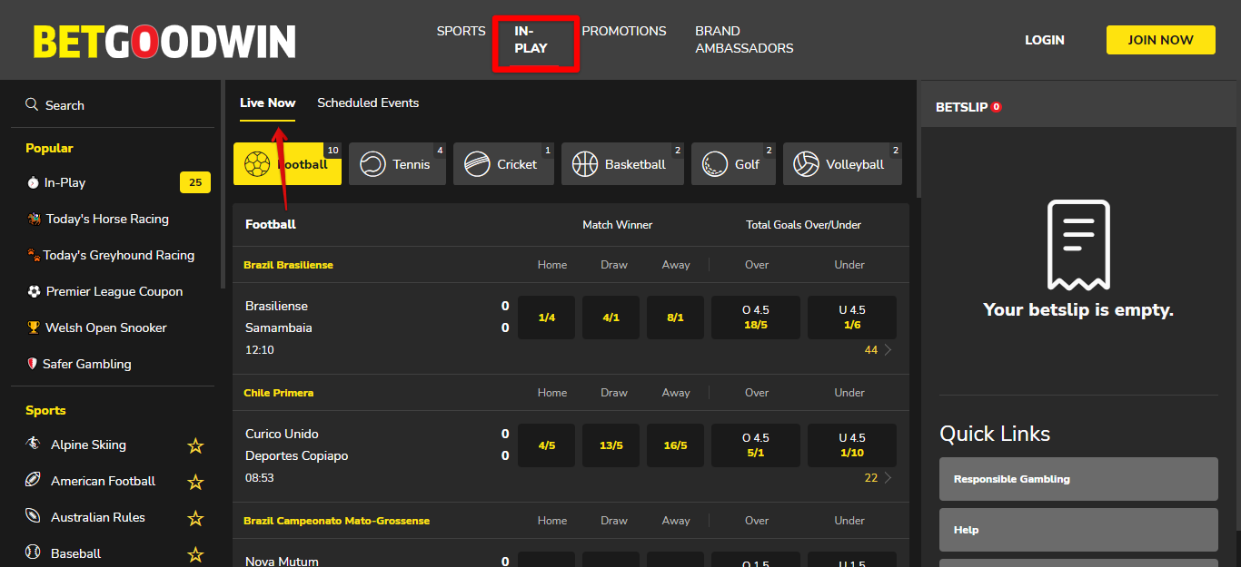
Task: Bet on draw at 4/1 for Brasiliense match
Action: click(611, 318)
